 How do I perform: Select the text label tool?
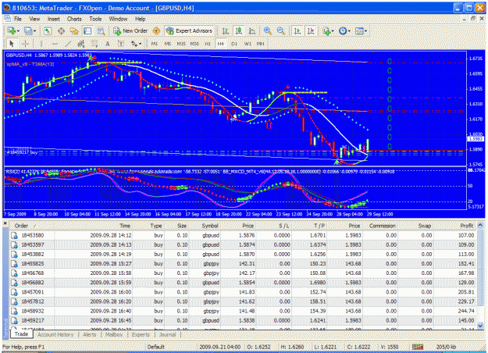[x=121, y=44]
